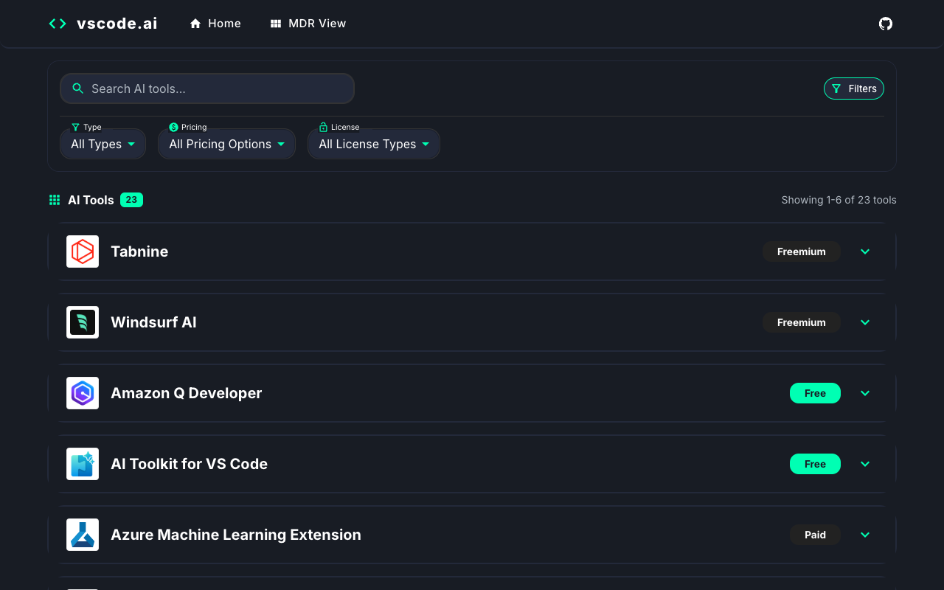Image resolution: width=944 pixels, height=590 pixels.
Task: Click the Amazon Q Developer logo icon
Action: (x=83, y=393)
